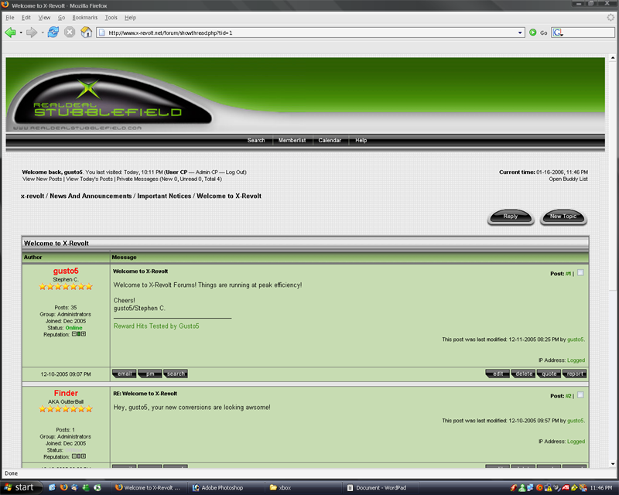Click the Stop loading icon

(x=70, y=32)
